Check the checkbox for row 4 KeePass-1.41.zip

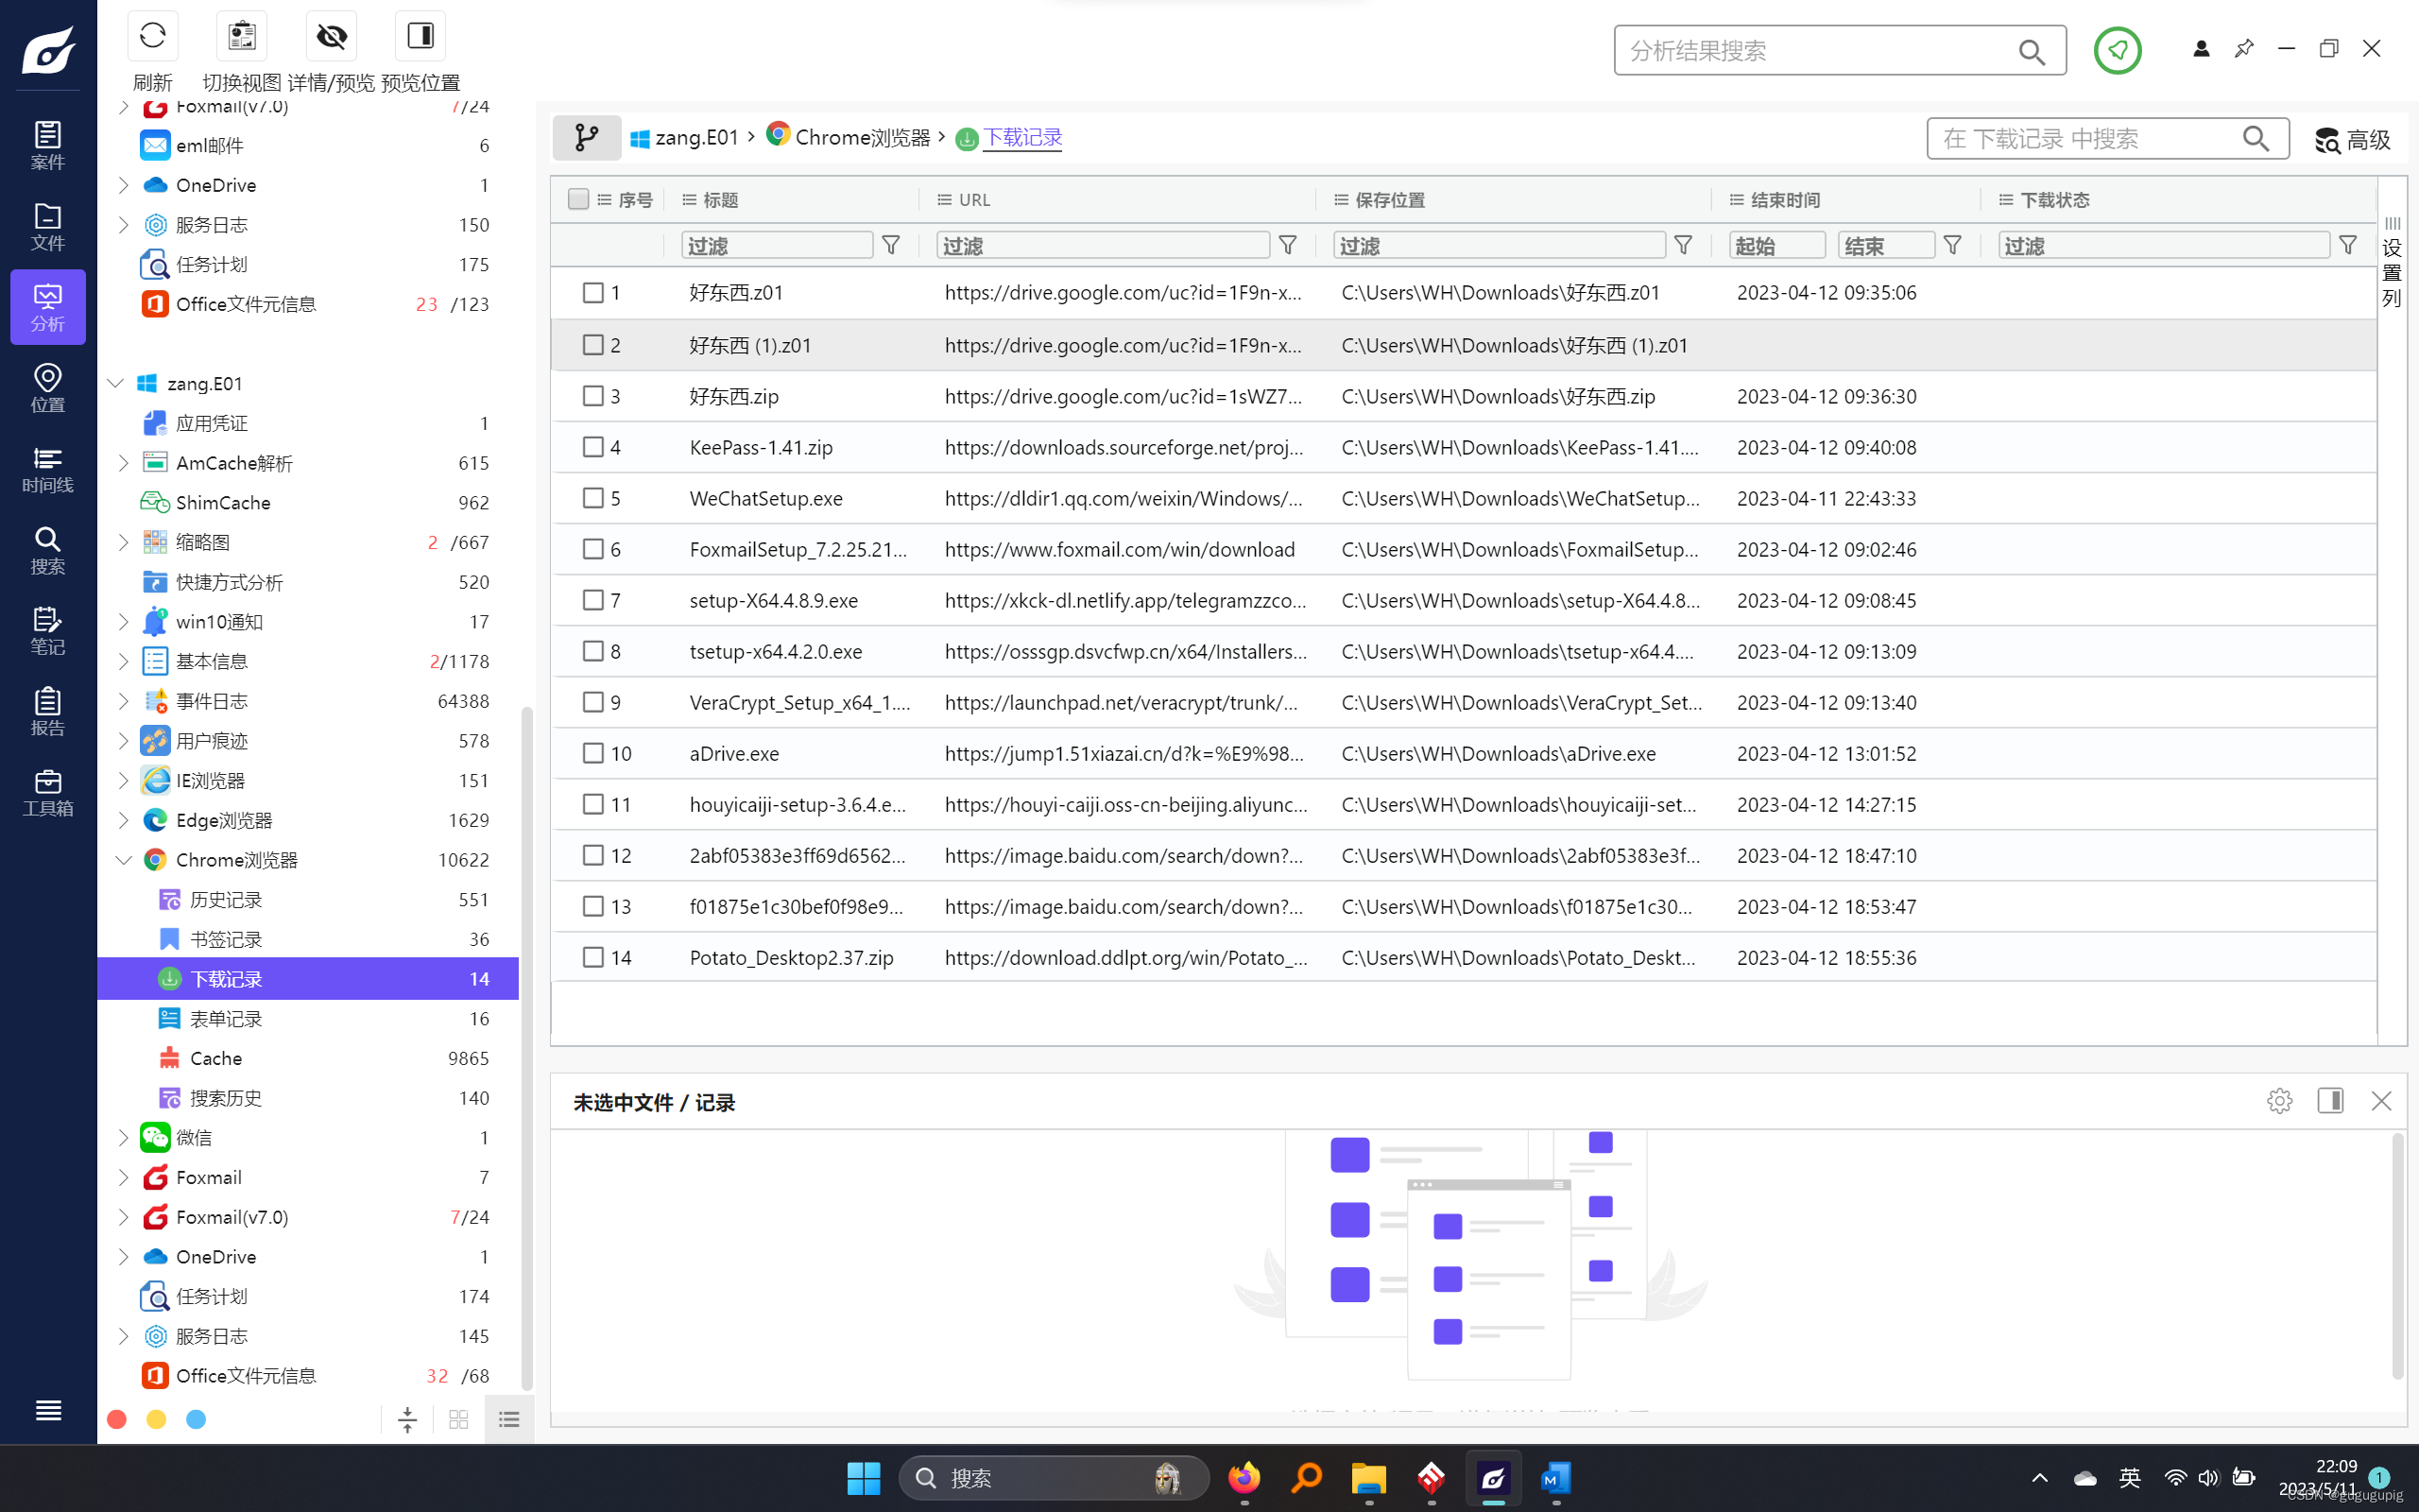pos(592,447)
